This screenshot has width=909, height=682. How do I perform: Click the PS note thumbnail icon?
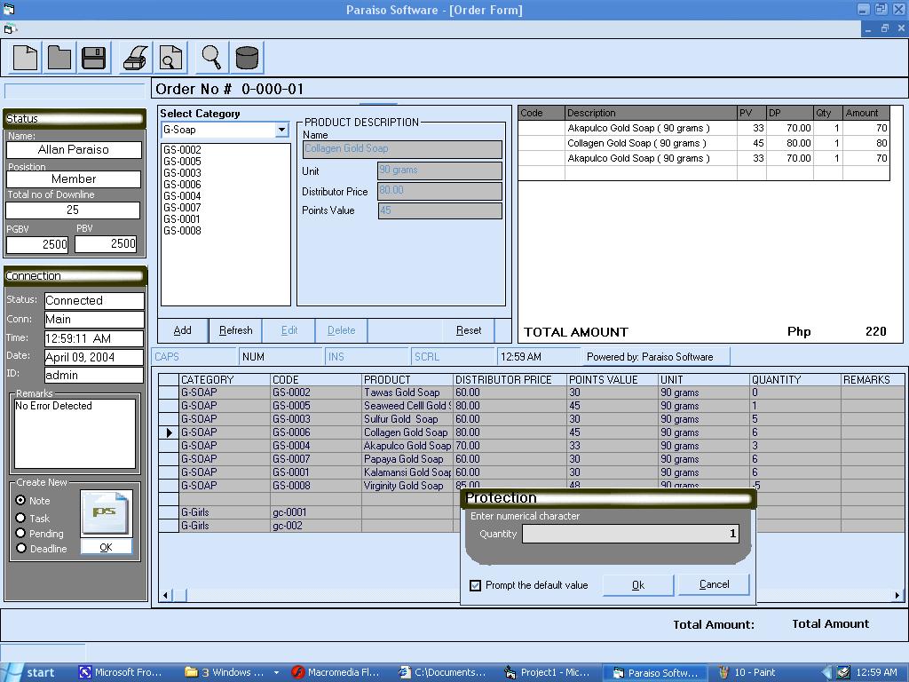pos(106,512)
